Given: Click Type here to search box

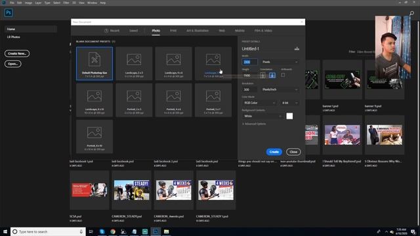Looking at the screenshot, I should click(48, 231).
